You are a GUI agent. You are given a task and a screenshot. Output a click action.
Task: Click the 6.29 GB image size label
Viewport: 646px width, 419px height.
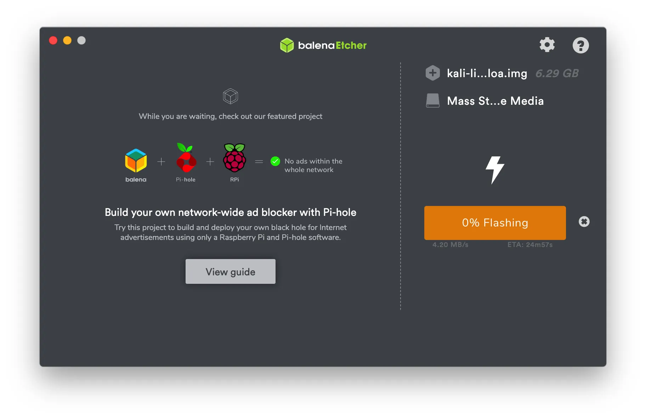pyautogui.click(x=557, y=73)
